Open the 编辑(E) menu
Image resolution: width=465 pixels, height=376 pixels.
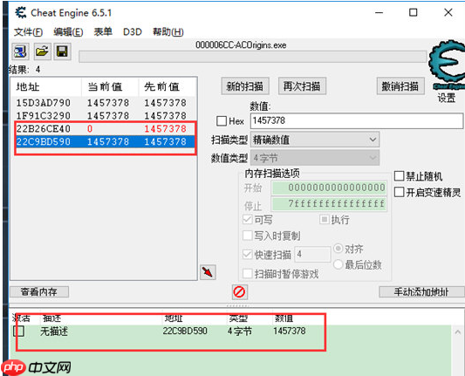[68, 31]
